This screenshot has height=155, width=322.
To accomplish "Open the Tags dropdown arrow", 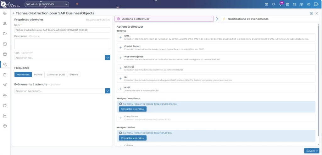I will 108,58.
